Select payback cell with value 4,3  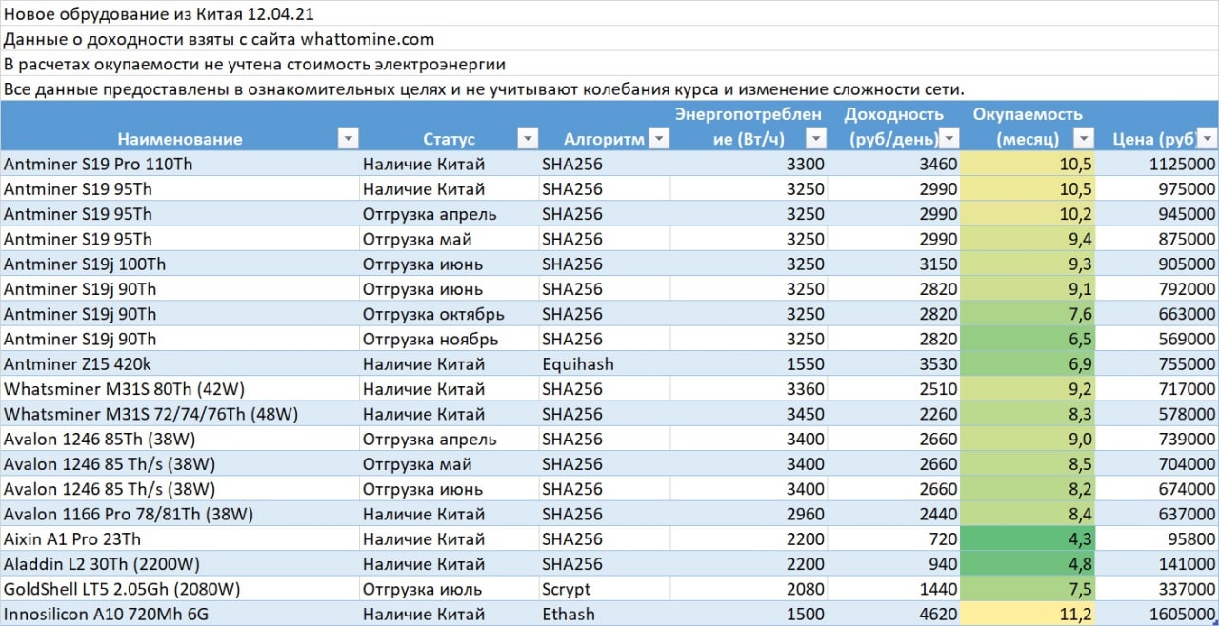[x=1028, y=539]
